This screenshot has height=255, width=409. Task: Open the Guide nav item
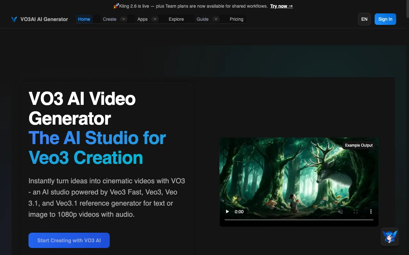click(203, 19)
